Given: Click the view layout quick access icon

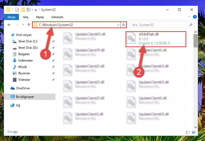Looking at the screenshot, I should pyautogui.click(x=29, y=10).
